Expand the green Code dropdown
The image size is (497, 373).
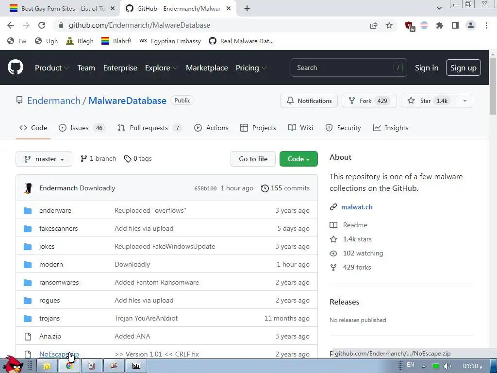tap(298, 159)
